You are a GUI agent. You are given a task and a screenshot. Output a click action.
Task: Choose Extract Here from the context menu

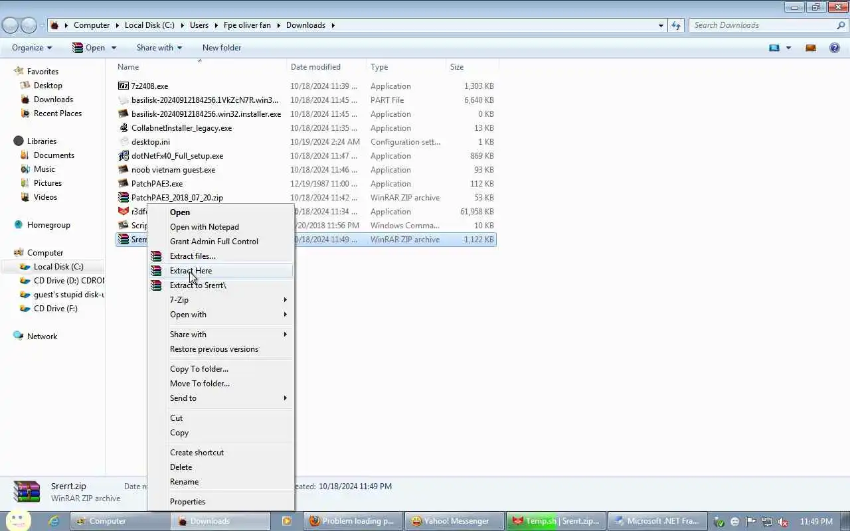pos(221,271)
